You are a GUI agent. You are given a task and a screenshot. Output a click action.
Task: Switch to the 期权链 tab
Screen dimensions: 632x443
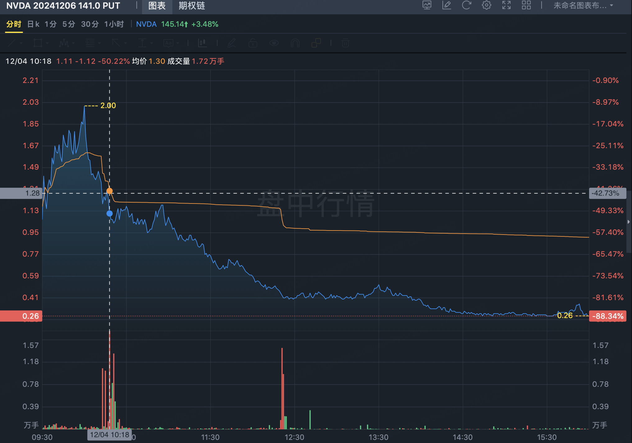pyautogui.click(x=192, y=6)
